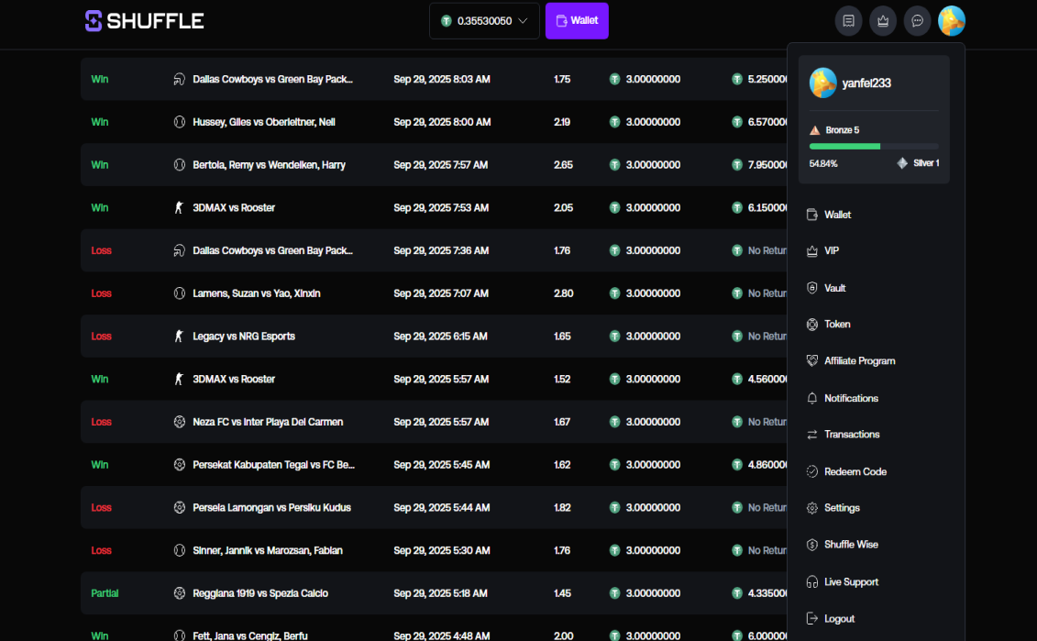Open the chat bubble icon
The image size is (1037, 641).
(x=917, y=21)
